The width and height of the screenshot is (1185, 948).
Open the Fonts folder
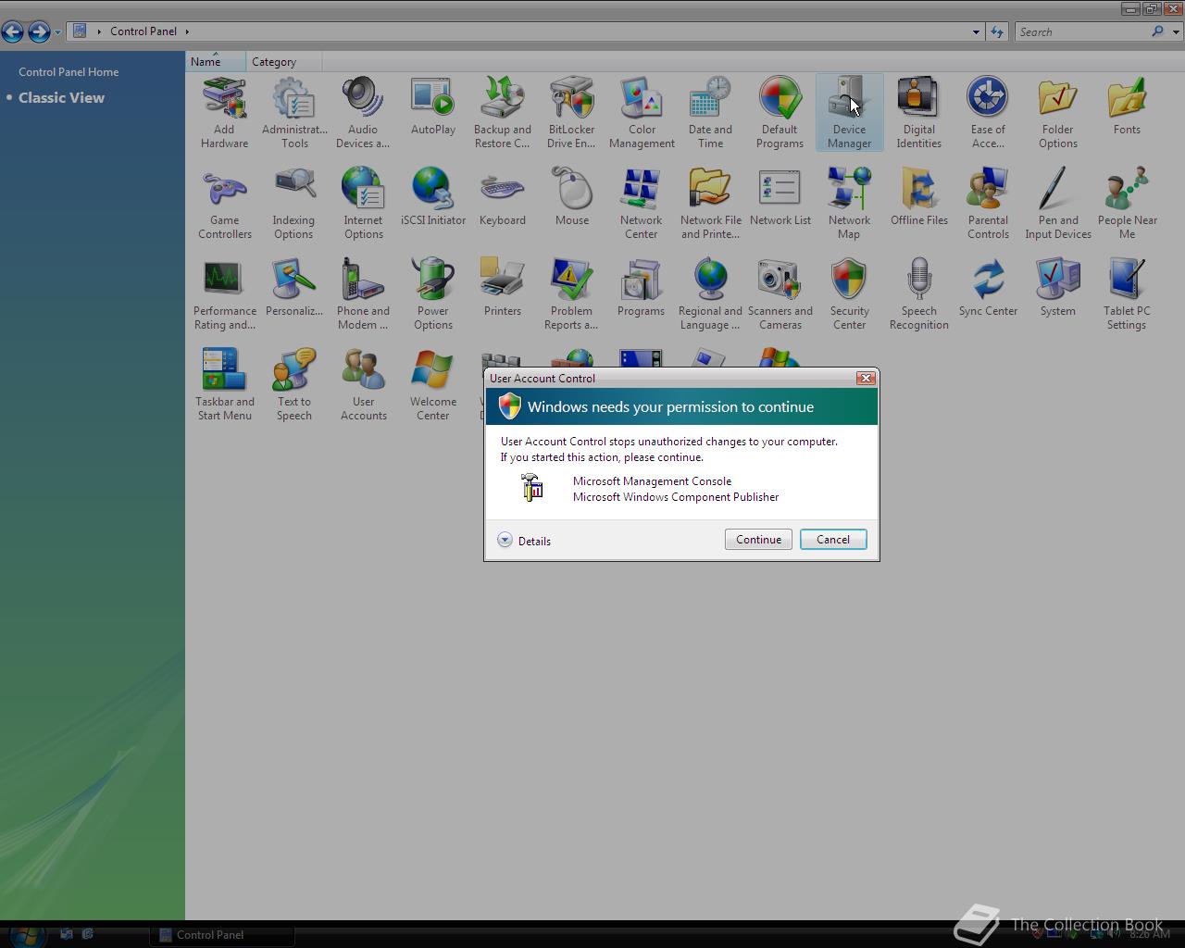point(1127,107)
